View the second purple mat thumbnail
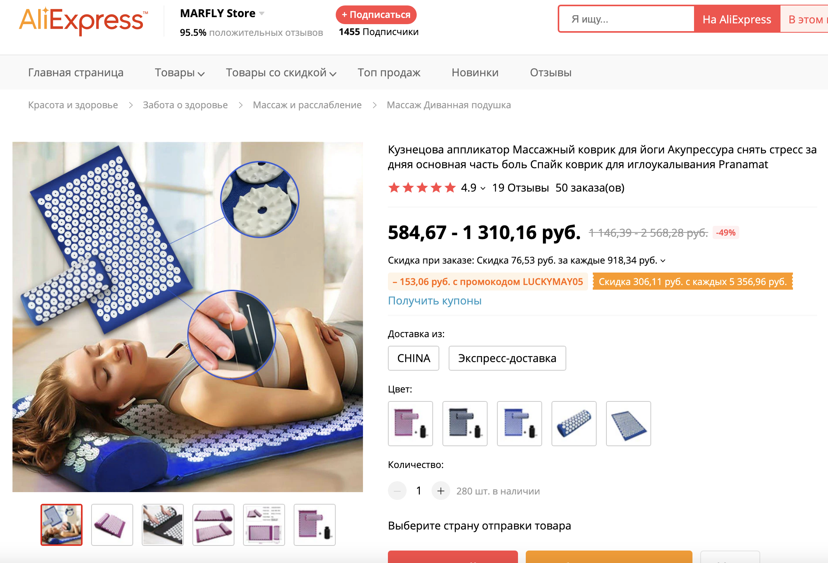828x563 pixels. click(112, 525)
